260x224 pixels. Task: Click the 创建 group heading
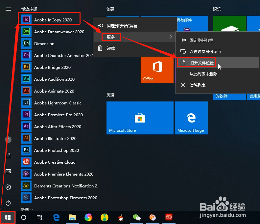tap(110, 9)
